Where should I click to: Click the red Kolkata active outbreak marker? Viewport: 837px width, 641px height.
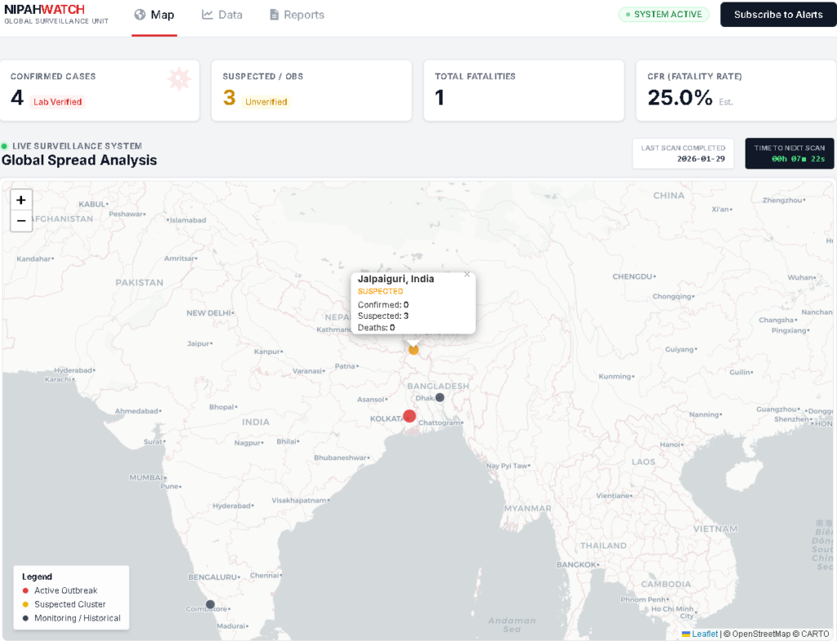[x=410, y=415]
